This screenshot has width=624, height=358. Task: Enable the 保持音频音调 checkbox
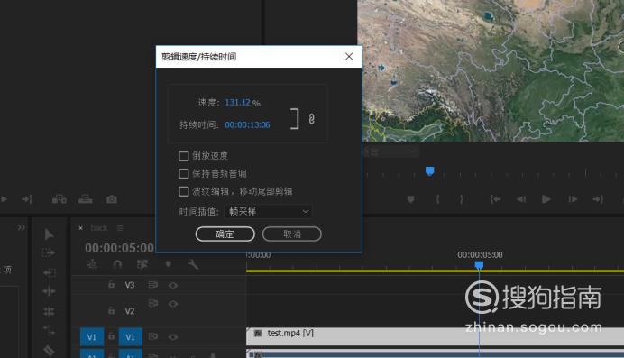(x=183, y=173)
